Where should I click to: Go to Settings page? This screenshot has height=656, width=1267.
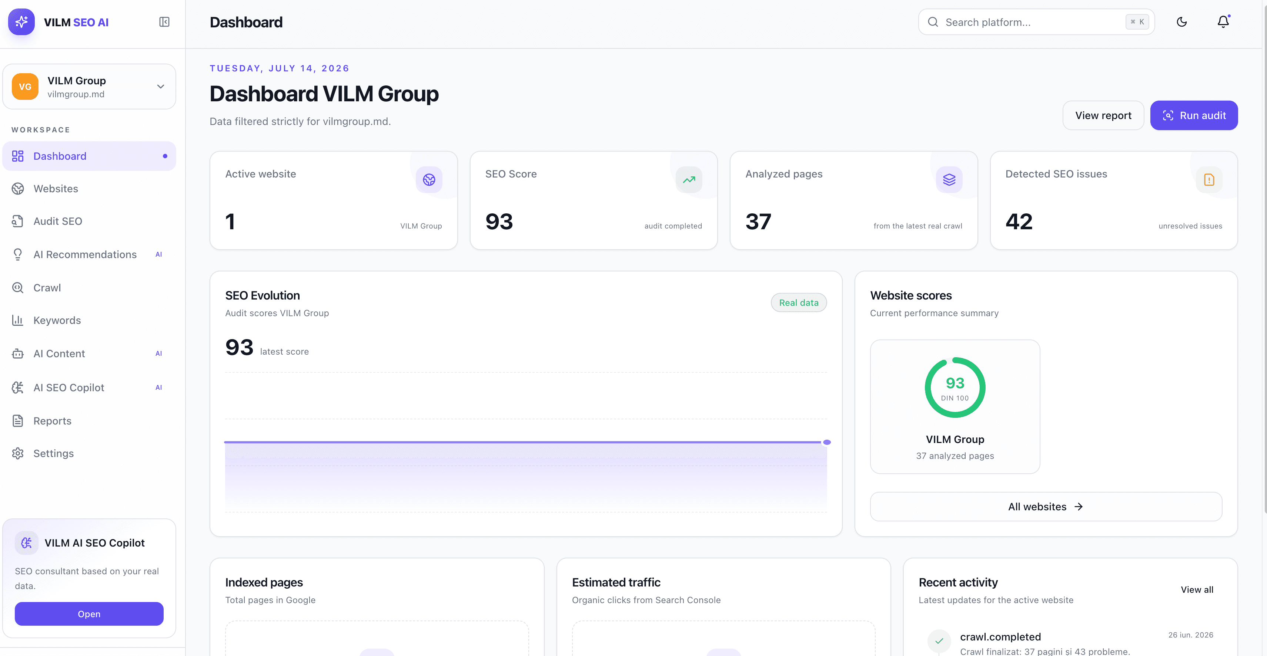tap(89, 453)
